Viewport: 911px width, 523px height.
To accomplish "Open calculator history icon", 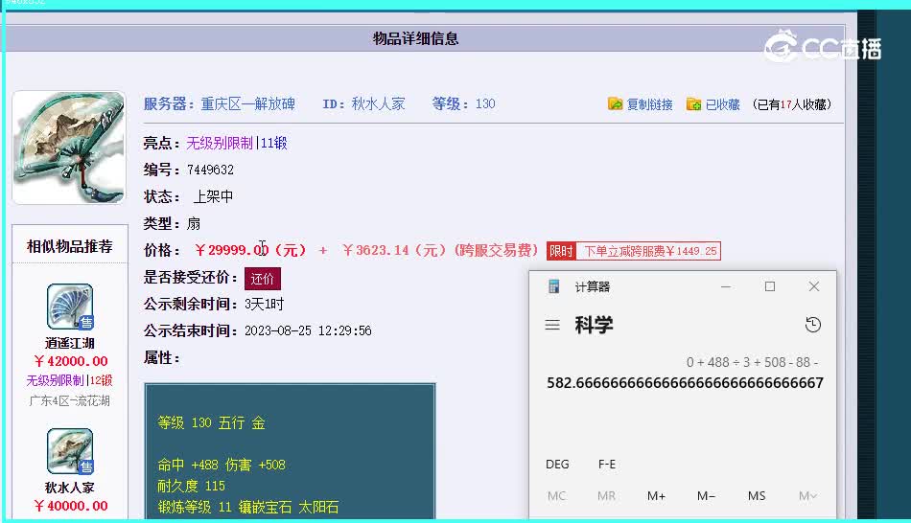I will [813, 325].
